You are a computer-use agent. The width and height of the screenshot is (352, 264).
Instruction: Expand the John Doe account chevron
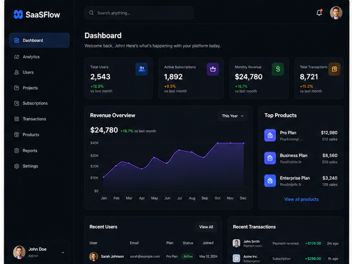(x=63, y=252)
